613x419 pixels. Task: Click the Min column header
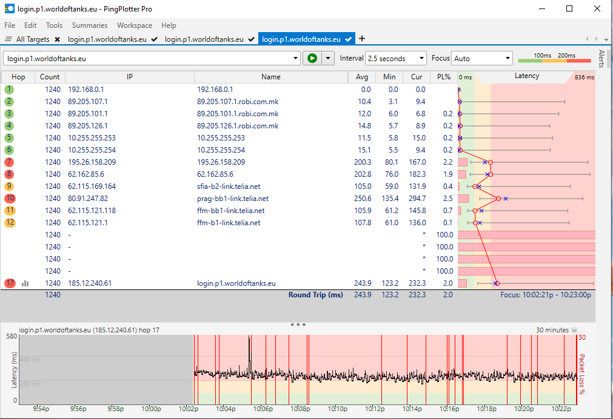[389, 77]
